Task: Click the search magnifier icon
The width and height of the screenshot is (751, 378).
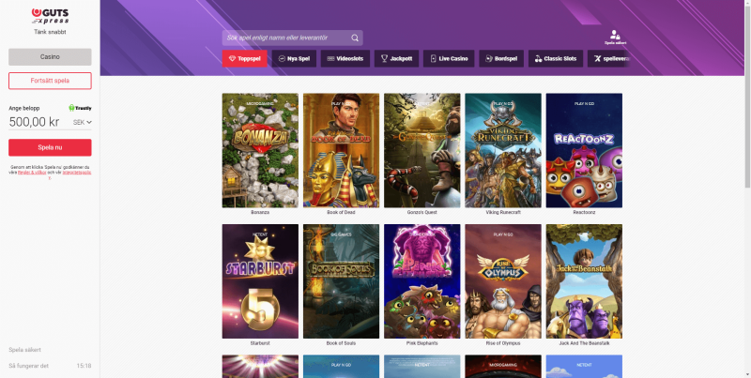Action: coord(355,38)
